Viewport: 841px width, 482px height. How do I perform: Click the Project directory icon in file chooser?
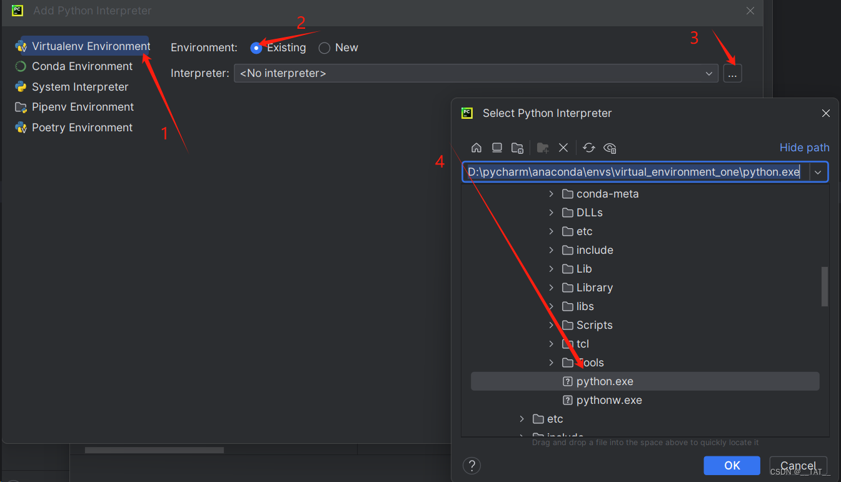[518, 148]
